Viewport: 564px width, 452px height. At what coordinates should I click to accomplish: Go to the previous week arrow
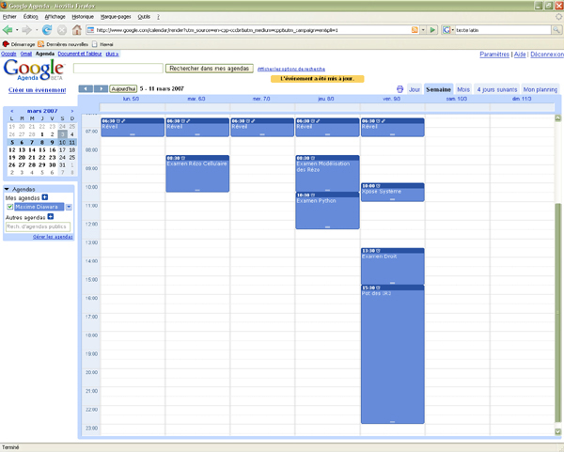(x=86, y=89)
